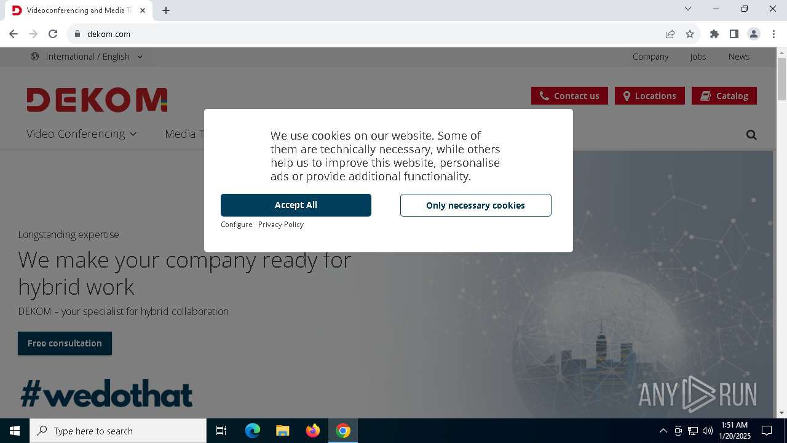This screenshot has height=443, width=787.
Task: Click the page vertical scrollbar thumb
Action: 781,79
